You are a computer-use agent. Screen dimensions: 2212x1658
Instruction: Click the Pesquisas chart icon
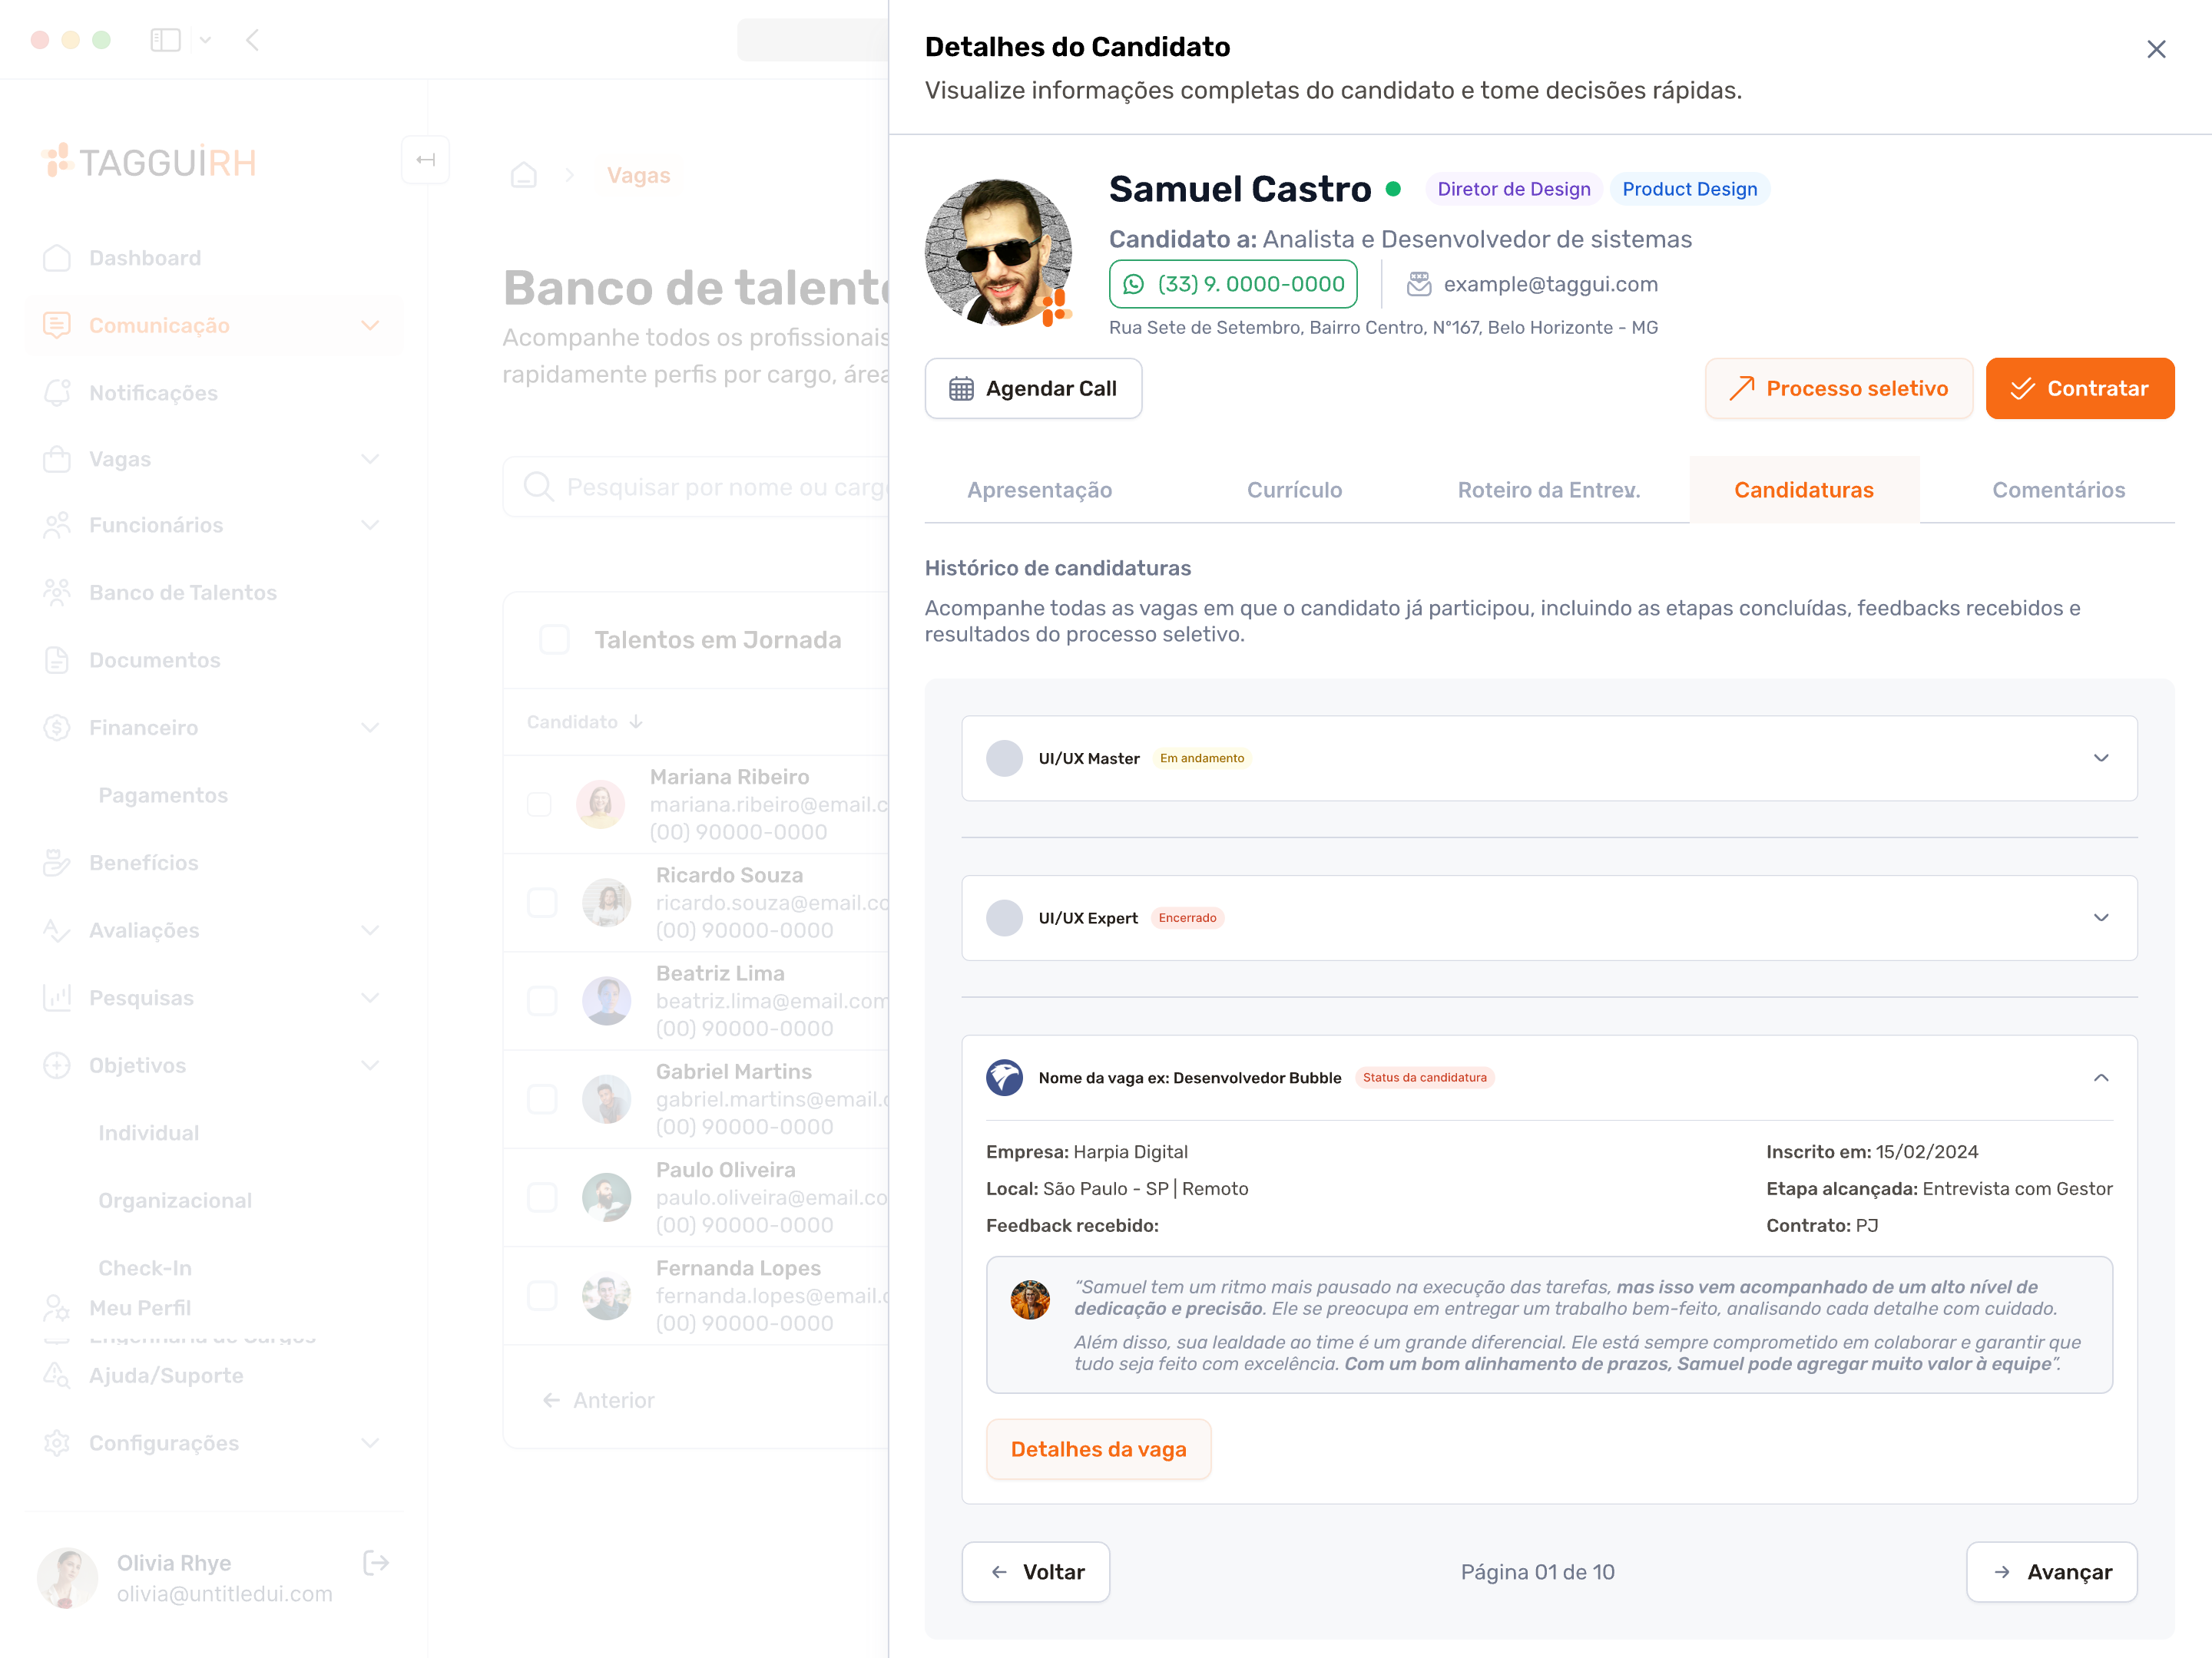pyautogui.click(x=57, y=997)
